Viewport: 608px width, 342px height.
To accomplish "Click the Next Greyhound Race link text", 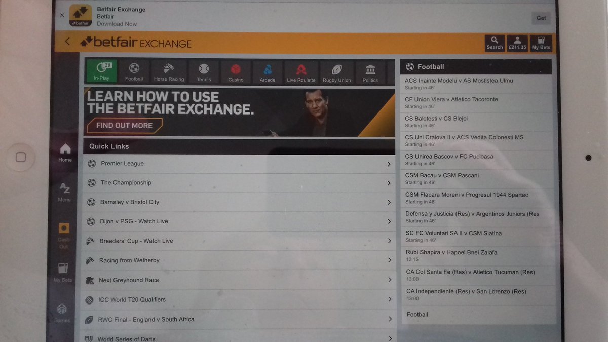I will coord(129,280).
